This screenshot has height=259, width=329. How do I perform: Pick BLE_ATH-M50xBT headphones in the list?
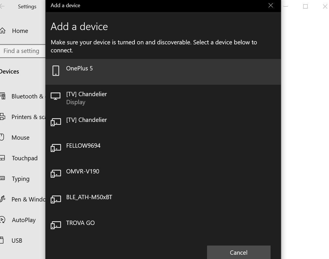[163, 201]
